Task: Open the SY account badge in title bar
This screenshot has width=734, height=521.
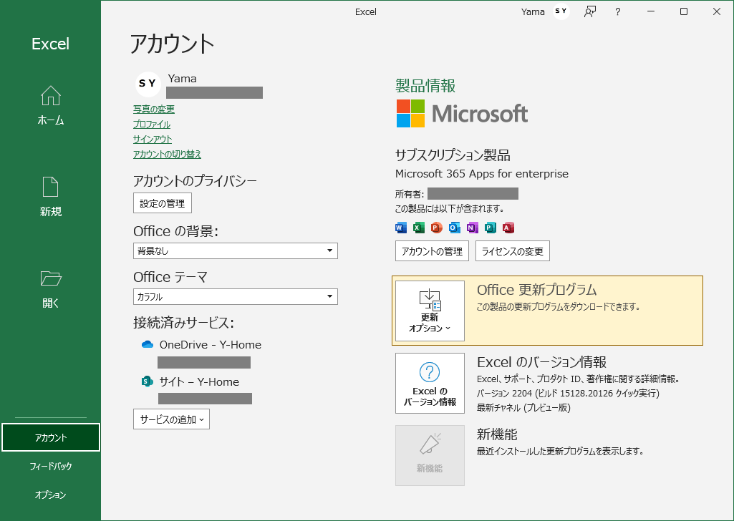Action: coord(561,11)
